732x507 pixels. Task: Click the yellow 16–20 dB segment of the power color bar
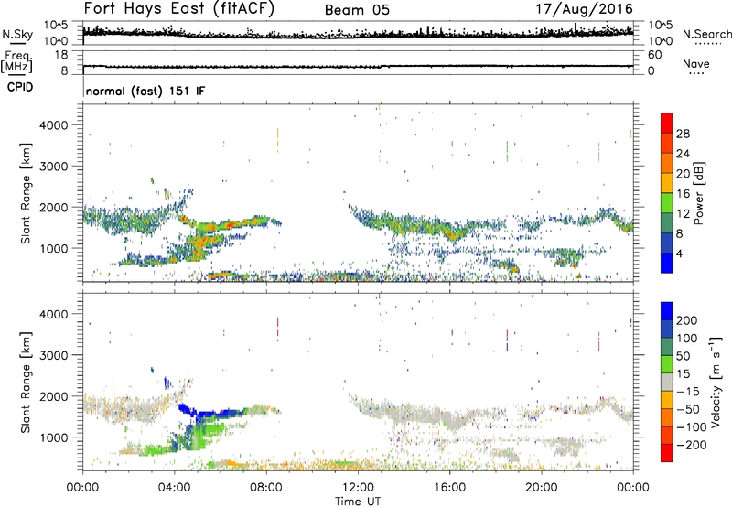click(x=667, y=182)
